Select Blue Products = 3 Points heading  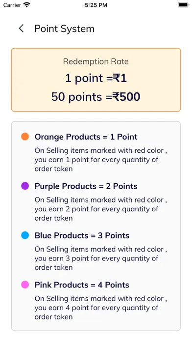point(82,235)
